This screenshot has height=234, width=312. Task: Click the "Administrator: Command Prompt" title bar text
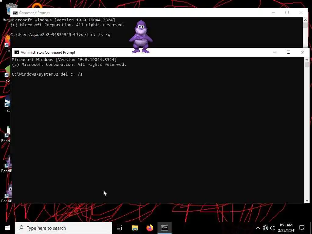click(48, 52)
